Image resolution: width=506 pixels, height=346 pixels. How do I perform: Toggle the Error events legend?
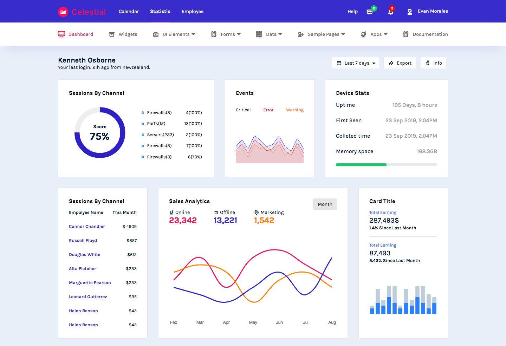click(268, 110)
